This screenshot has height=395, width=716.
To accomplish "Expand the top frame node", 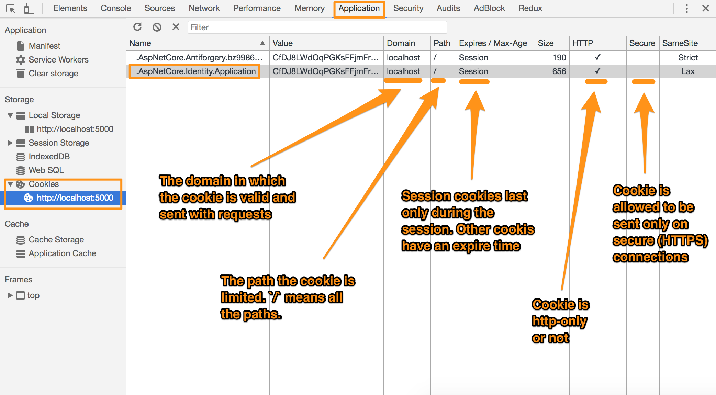I will pos(10,295).
